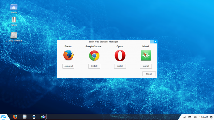The image size is (214, 120).
Task: Click the Google Chrome logo icon
Action: [x=94, y=55]
